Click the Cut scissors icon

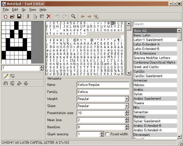click(28, 17)
